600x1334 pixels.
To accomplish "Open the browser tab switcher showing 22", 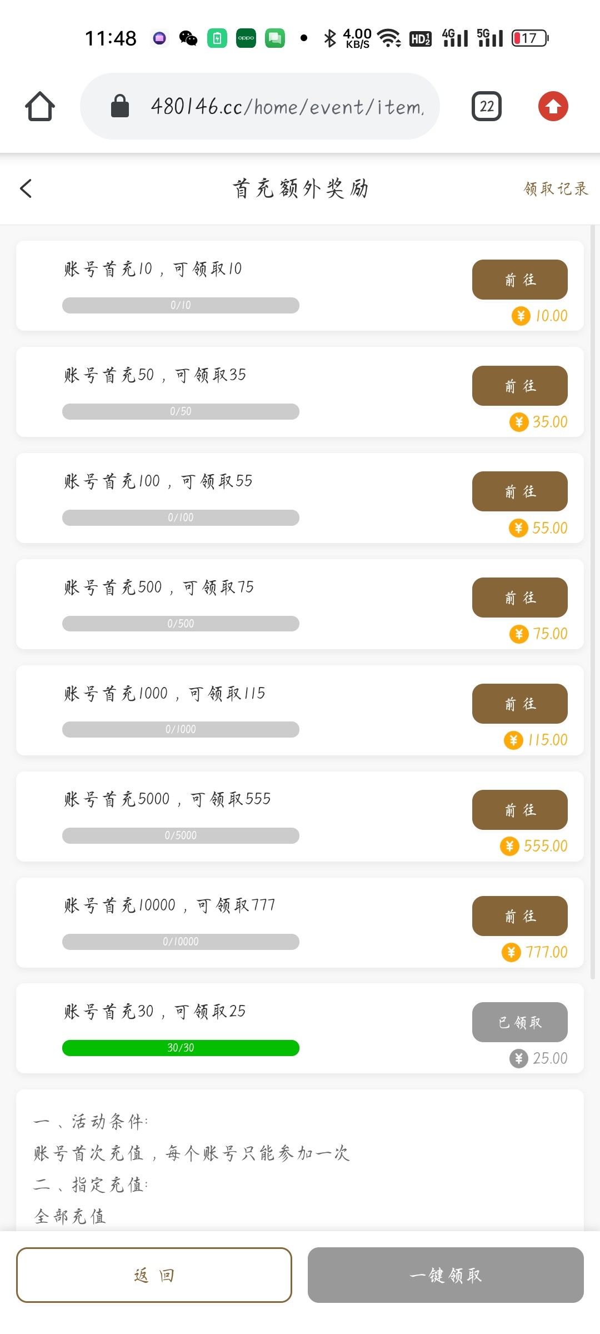I will 486,106.
